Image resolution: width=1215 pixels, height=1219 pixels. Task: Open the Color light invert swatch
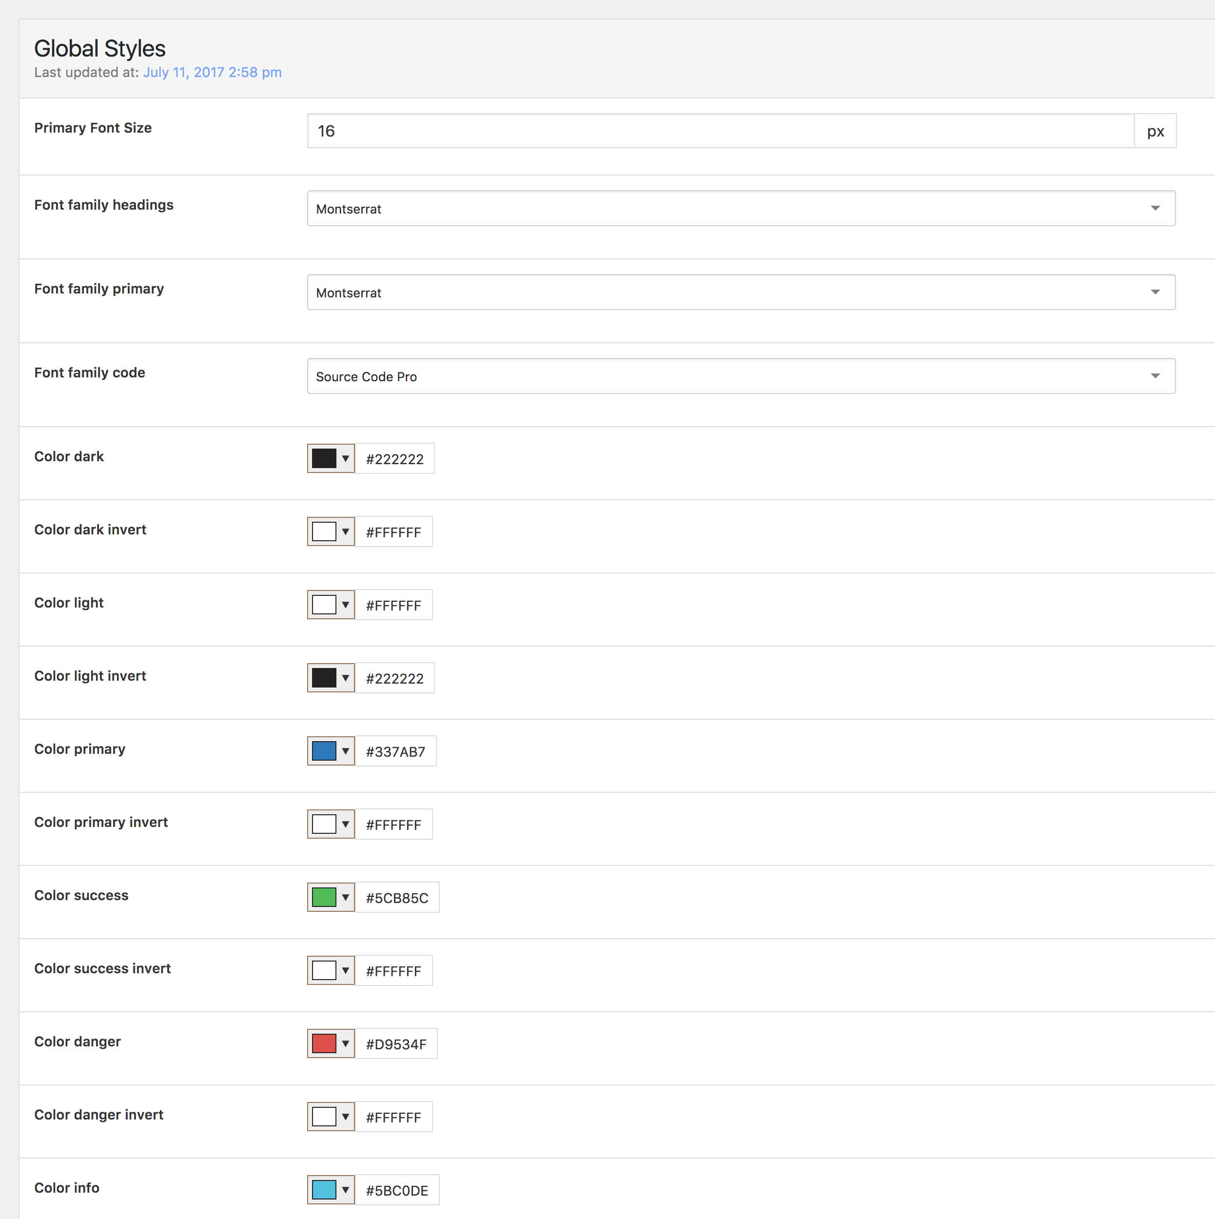331,678
